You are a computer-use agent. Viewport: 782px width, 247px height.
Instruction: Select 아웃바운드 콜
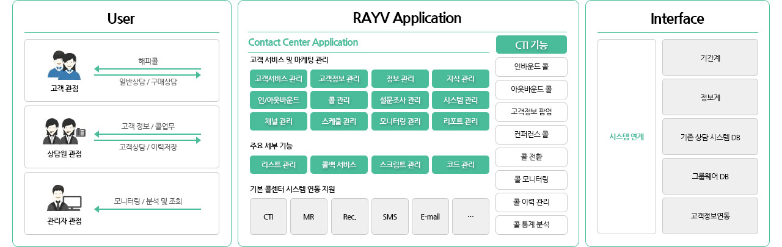pos(532,89)
